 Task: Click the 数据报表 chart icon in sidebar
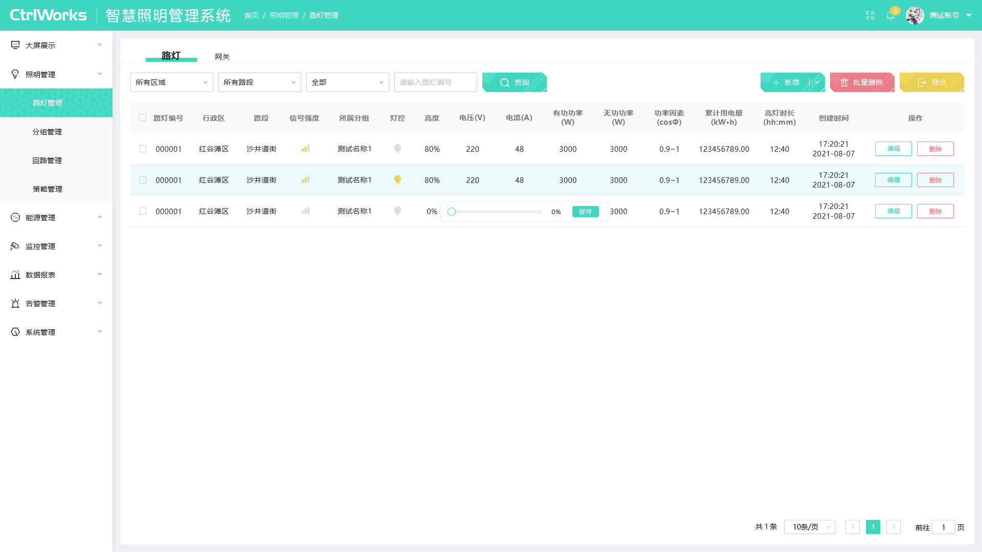15,274
